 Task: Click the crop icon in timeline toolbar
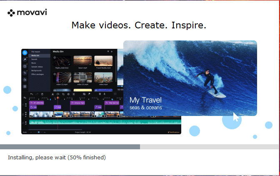(x=63, y=94)
